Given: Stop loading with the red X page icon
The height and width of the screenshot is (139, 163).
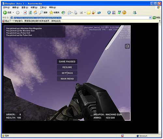Looking at the screenshot, I should [25, 13].
